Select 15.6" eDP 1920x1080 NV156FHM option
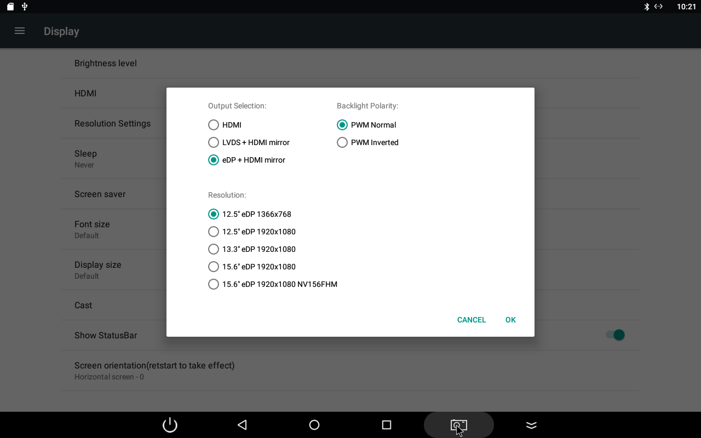Screen dimensions: 701x438 [x=214, y=284]
